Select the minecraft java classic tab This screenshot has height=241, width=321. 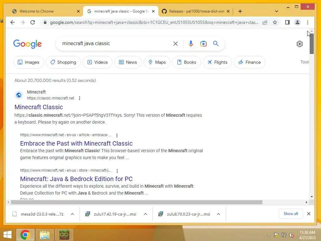pos(120,11)
